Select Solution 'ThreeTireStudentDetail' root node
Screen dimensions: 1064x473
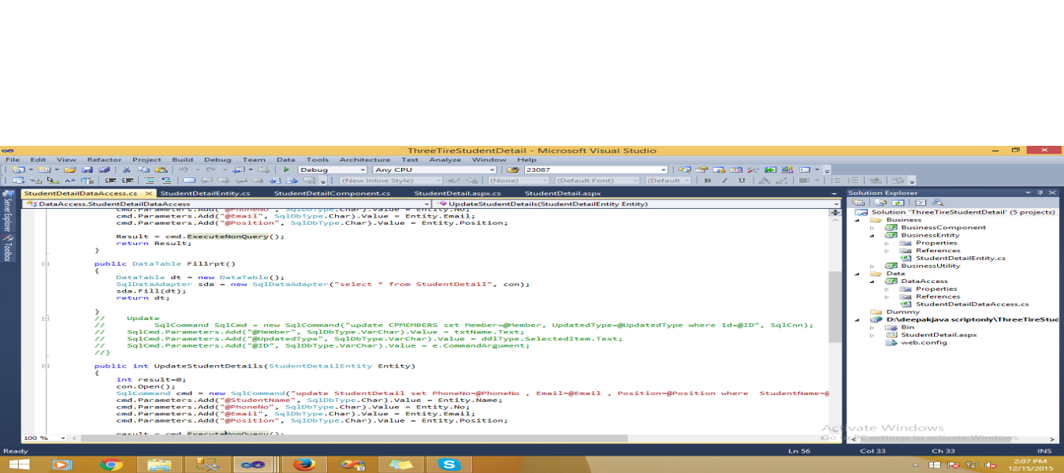(x=962, y=212)
